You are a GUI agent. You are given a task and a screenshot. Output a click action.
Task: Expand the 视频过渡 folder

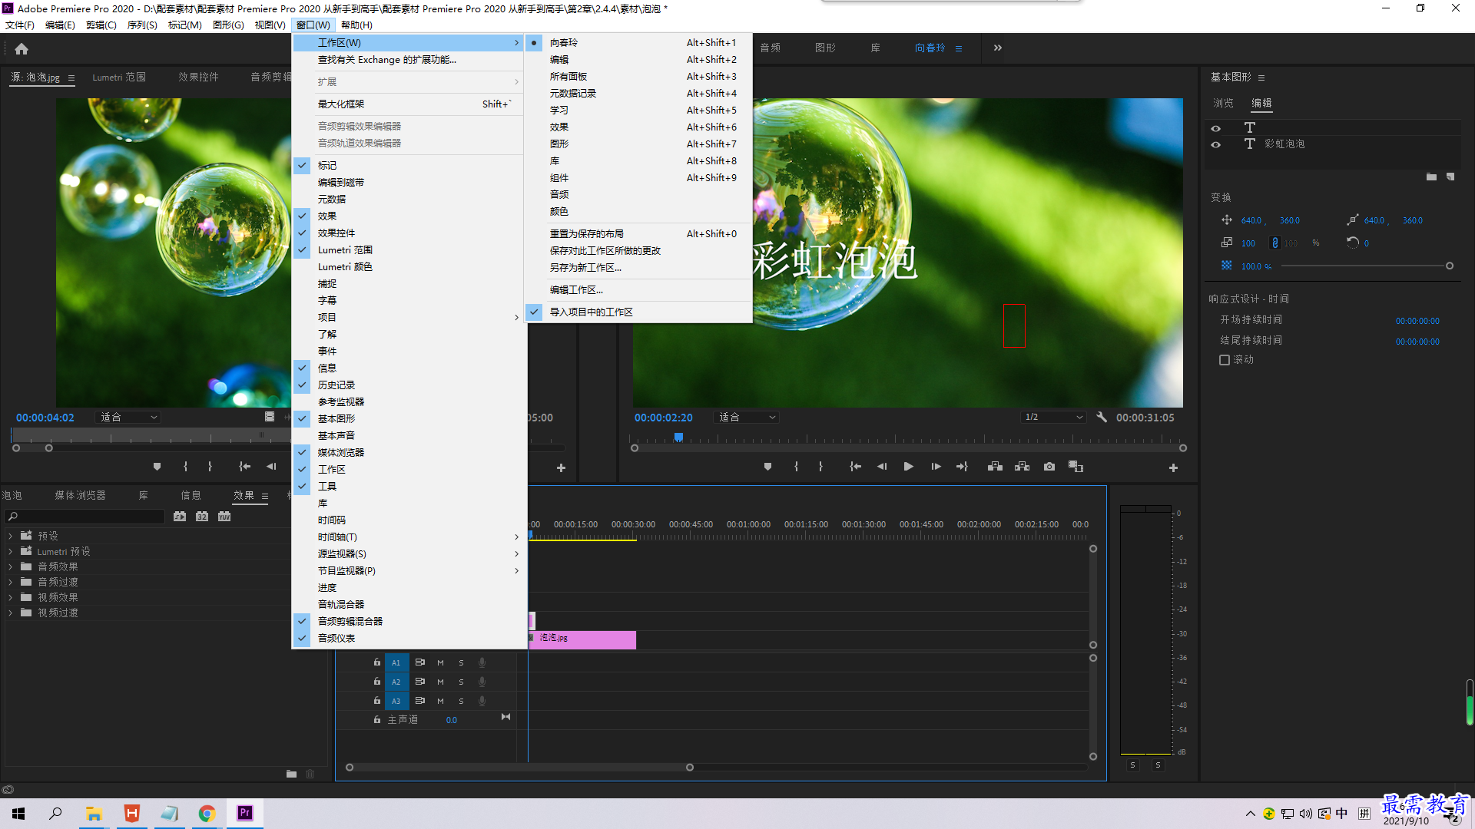tap(10, 613)
